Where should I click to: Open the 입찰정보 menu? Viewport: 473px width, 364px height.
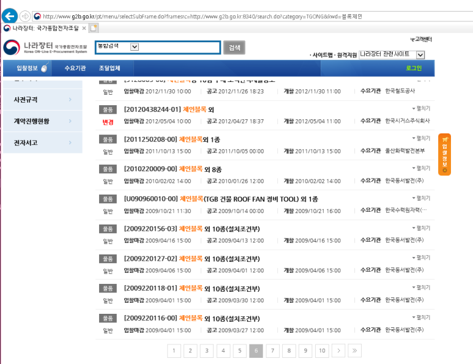click(28, 68)
